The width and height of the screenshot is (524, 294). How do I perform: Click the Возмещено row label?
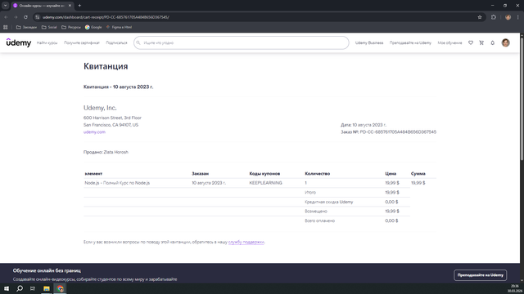(x=316, y=212)
